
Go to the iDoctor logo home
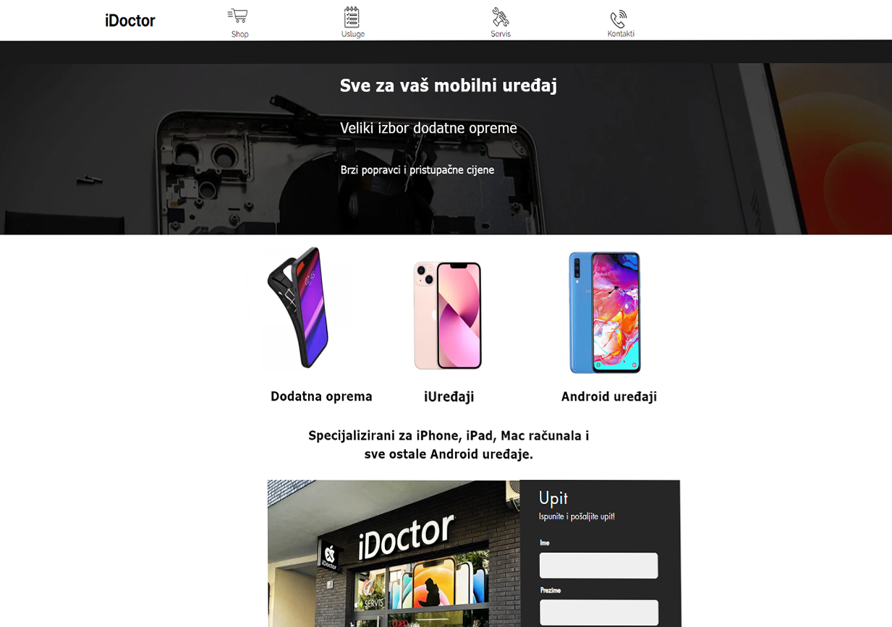pos(130,21)
